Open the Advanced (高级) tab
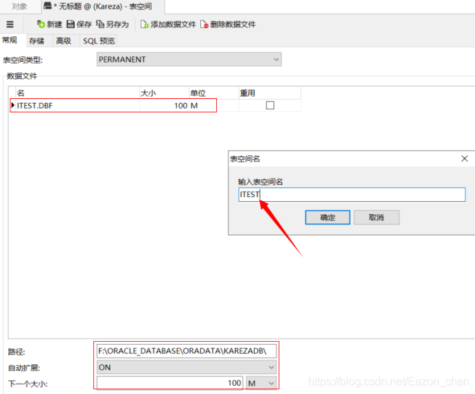Viewport: 475px width, 394px height. 63,41
